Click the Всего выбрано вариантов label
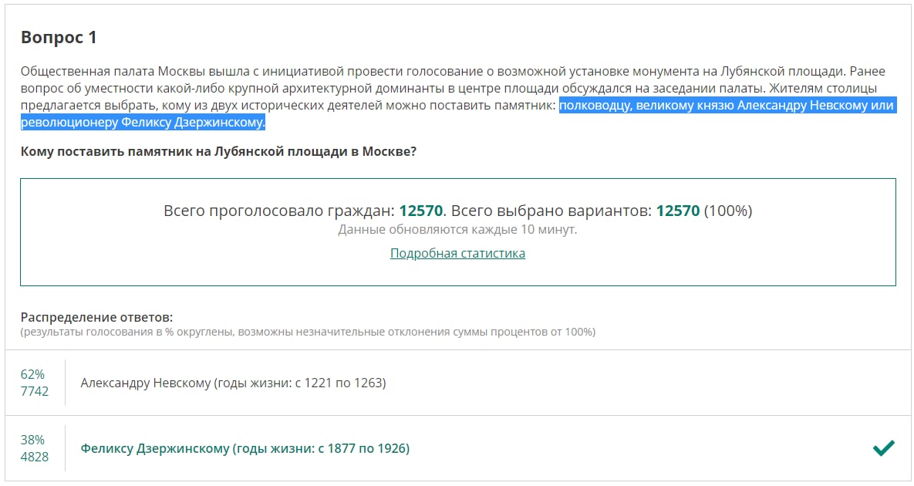Viewport: 914px width, 486px height. 551,211
